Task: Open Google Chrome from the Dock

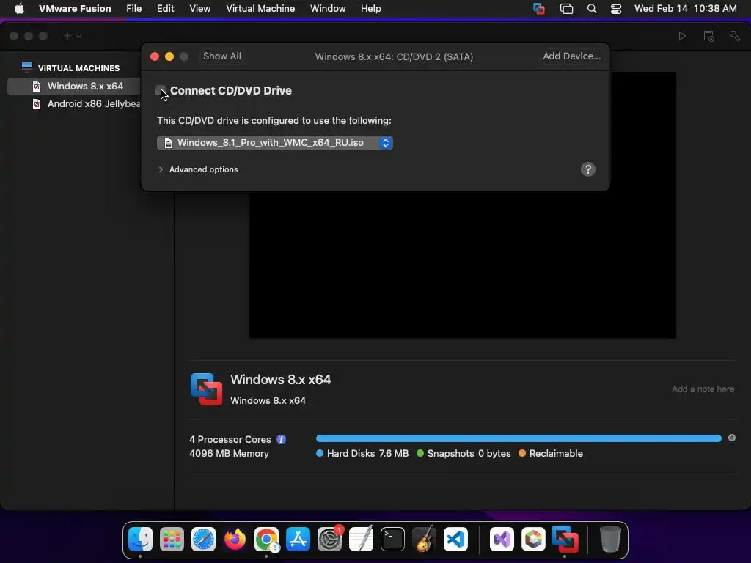Action: coord(266,540)
